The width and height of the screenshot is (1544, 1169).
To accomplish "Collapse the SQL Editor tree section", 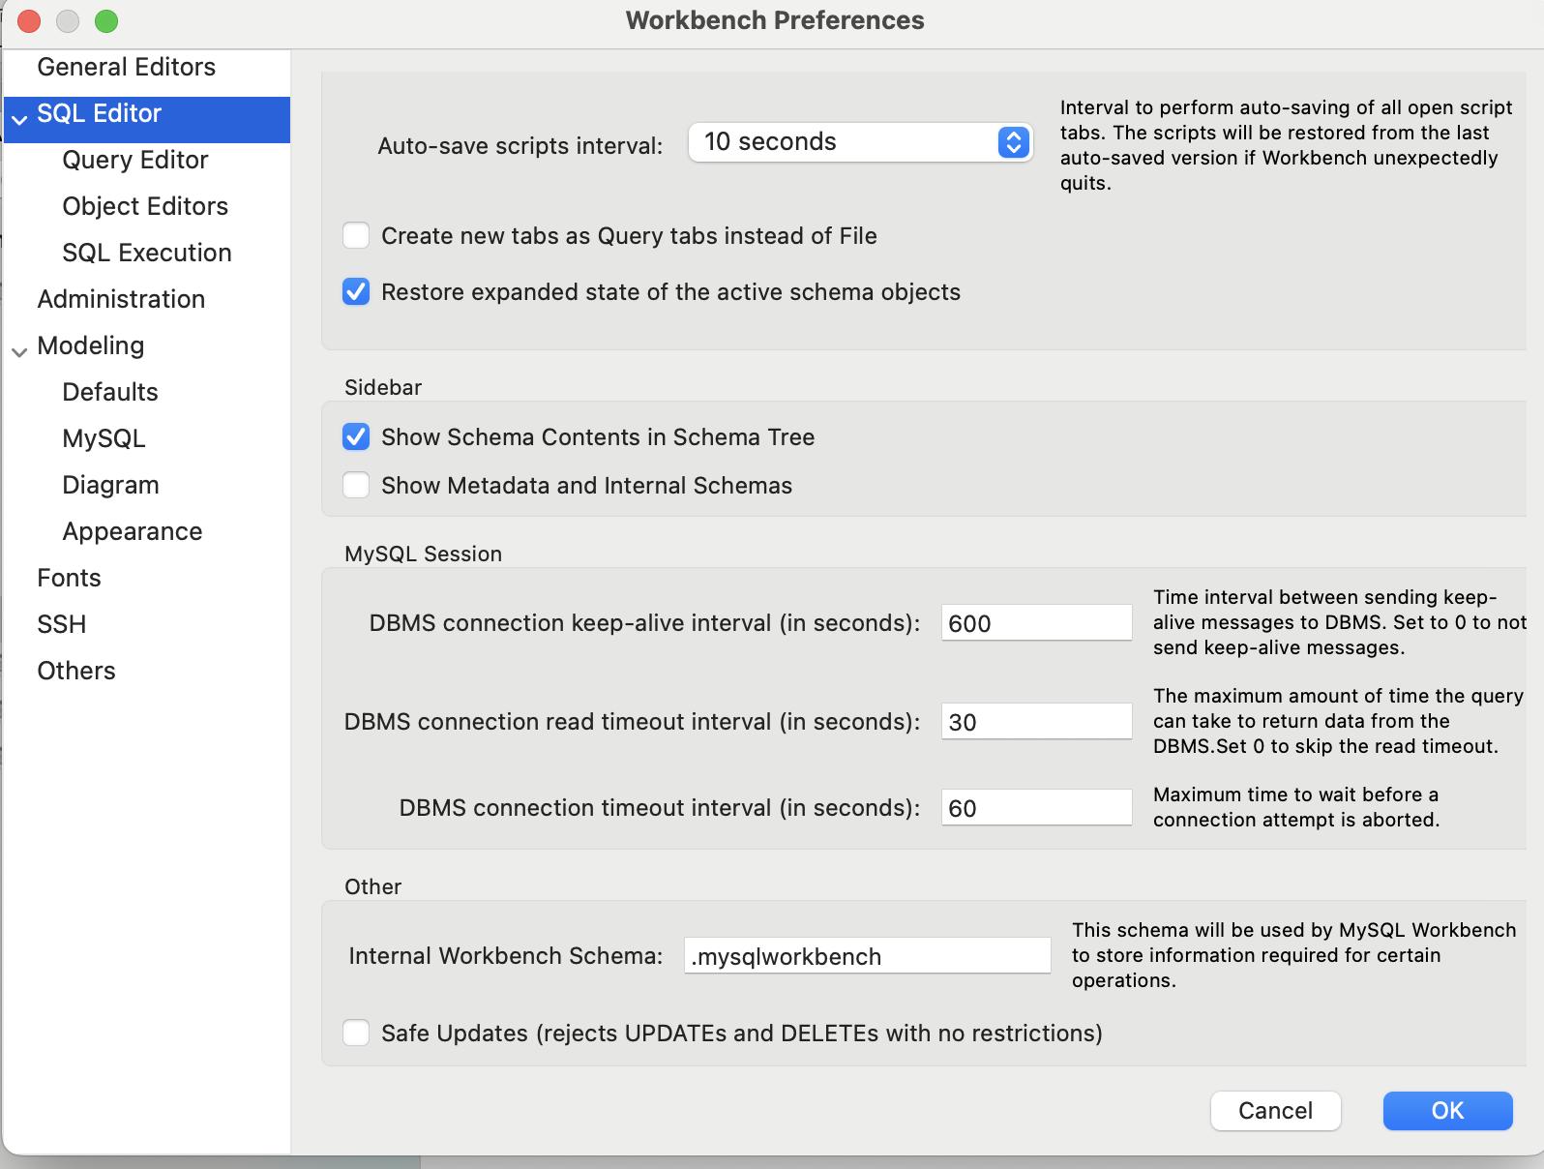I will click(19, 120).
